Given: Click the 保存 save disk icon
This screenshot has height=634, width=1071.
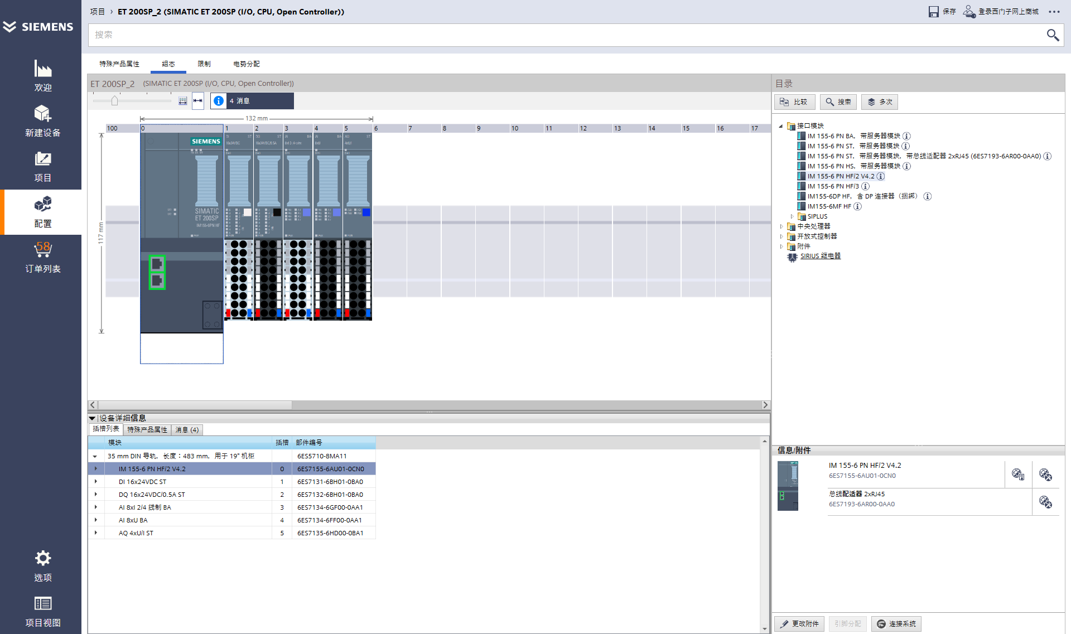Looking at the screenshot, I should pos(933,12).
